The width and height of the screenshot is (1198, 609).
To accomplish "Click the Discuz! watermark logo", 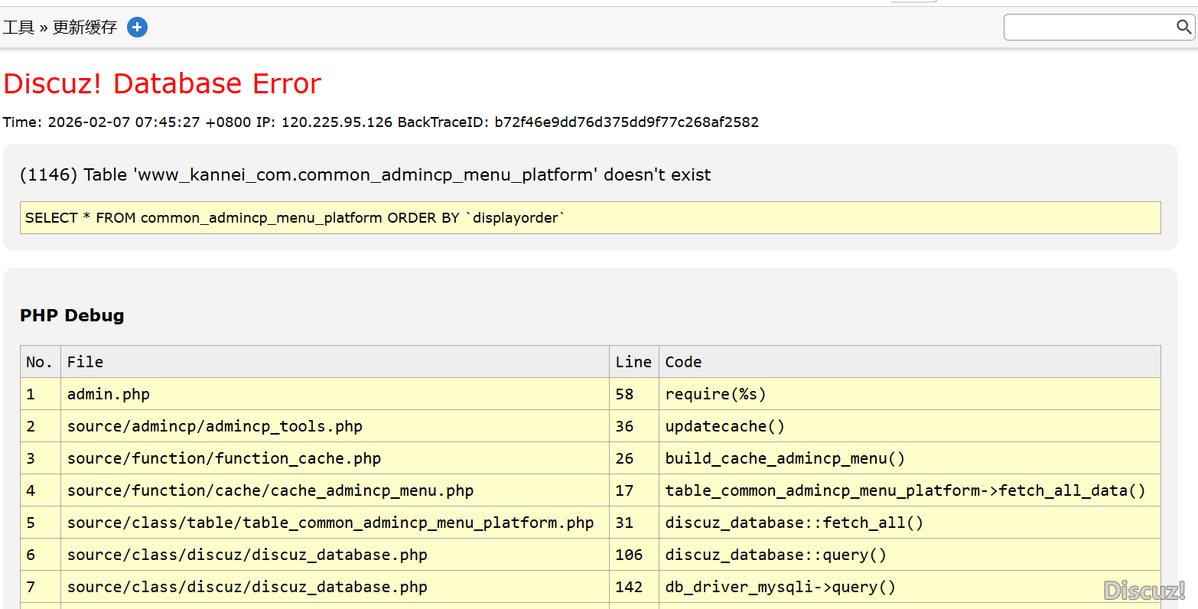I will (x=1144, y=590).
